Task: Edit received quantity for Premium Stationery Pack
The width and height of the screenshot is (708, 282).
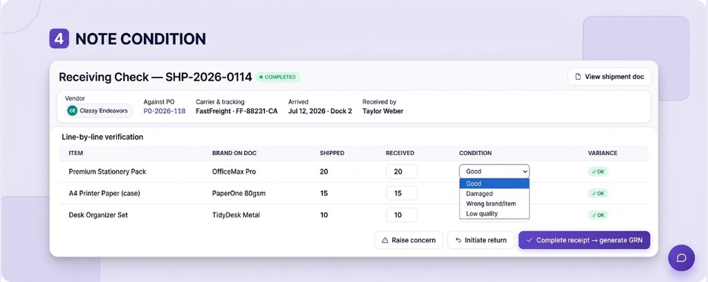Action: click(402, 172)
